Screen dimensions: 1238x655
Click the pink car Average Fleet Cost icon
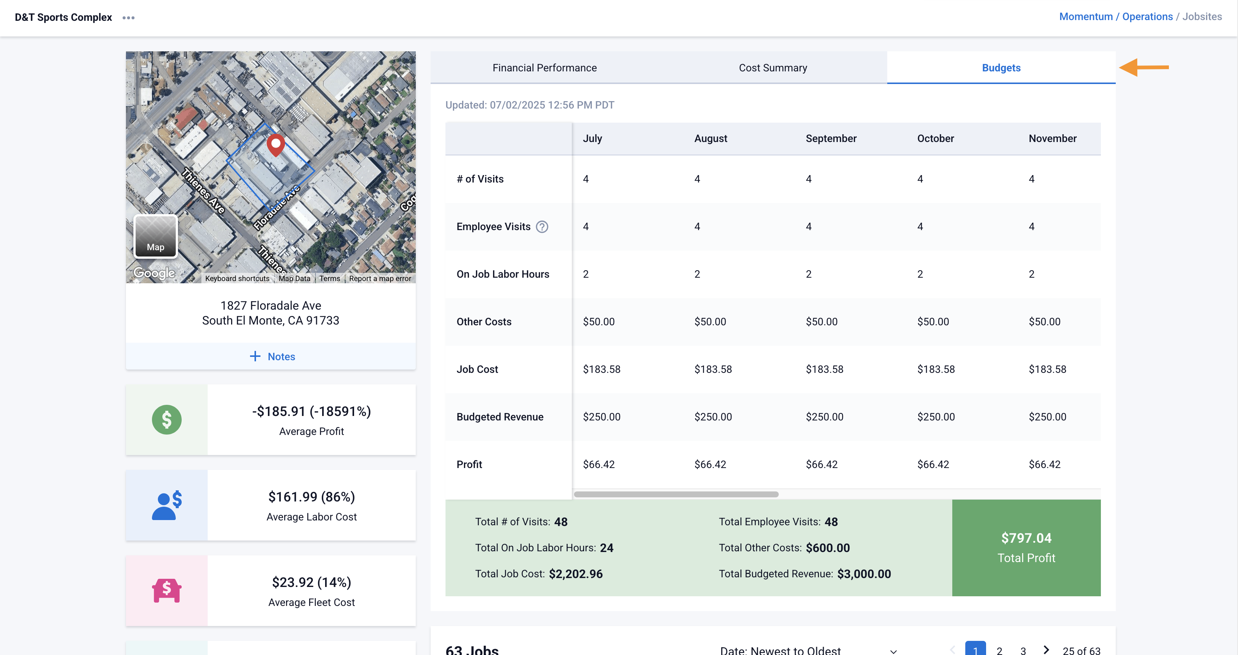[x=166, y=591]
